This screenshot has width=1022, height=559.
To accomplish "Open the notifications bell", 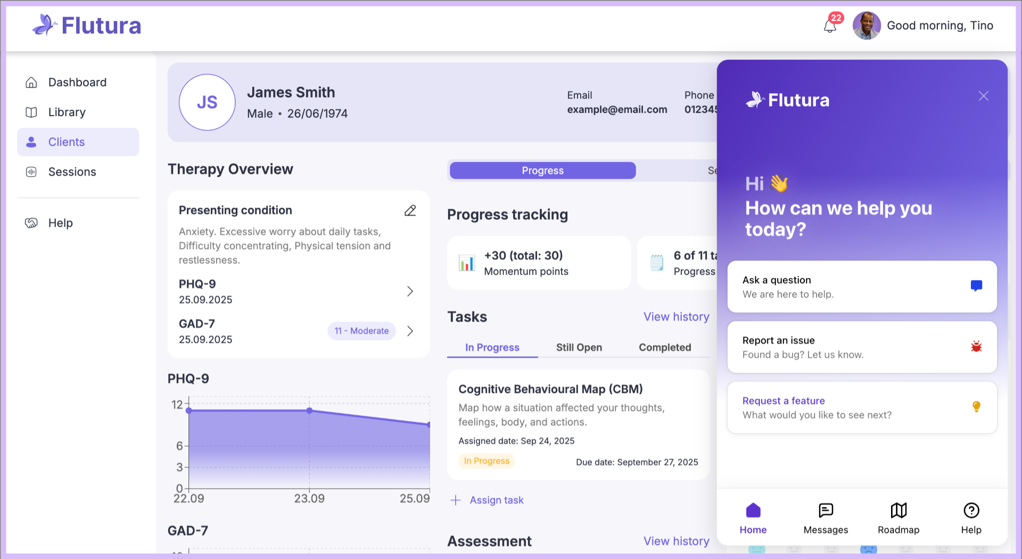I will coord(830,26).
